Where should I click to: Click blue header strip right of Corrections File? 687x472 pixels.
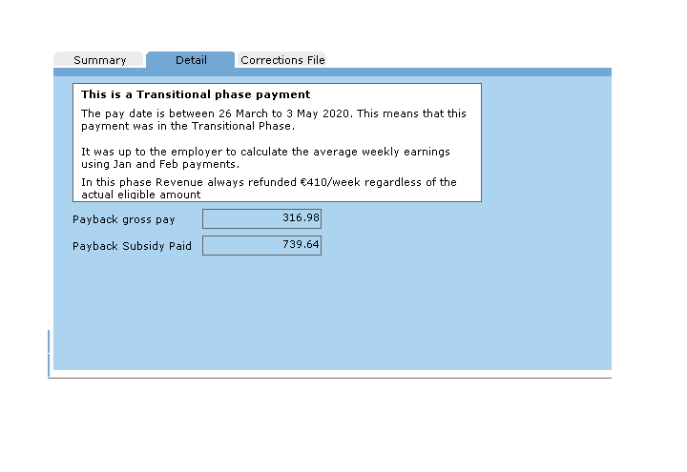pos(468,72)
